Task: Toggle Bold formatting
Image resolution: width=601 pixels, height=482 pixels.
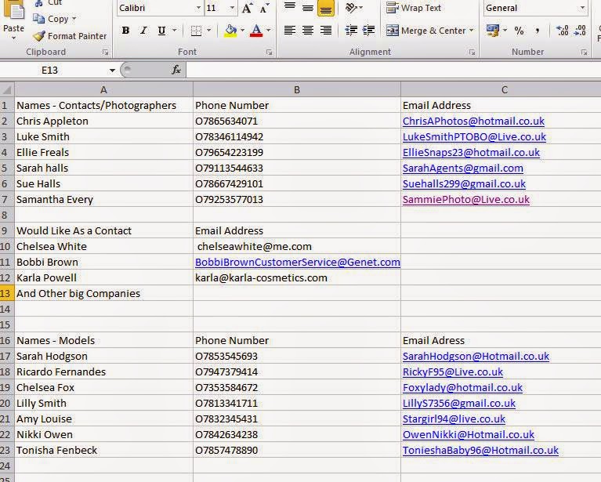Action: (125, 31)
